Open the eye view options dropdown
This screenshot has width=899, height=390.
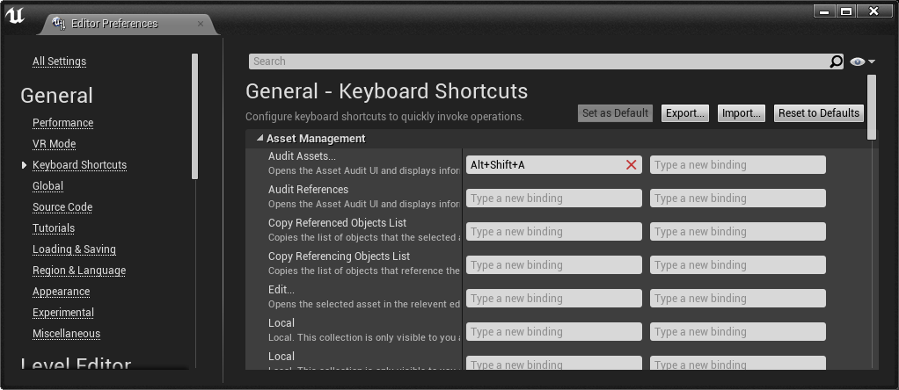coord(862,61)
